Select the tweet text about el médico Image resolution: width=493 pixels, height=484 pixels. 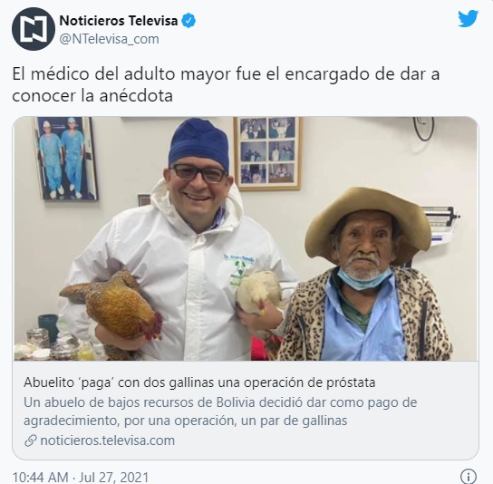226,84
